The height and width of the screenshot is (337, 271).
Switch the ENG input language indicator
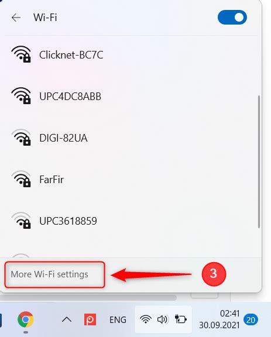coord(118,320)
